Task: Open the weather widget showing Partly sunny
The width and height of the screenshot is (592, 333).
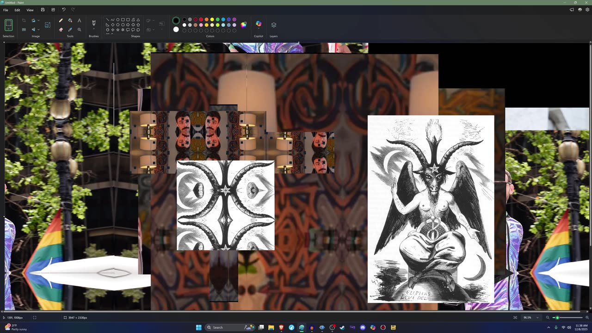Action: tap(16, 327)
